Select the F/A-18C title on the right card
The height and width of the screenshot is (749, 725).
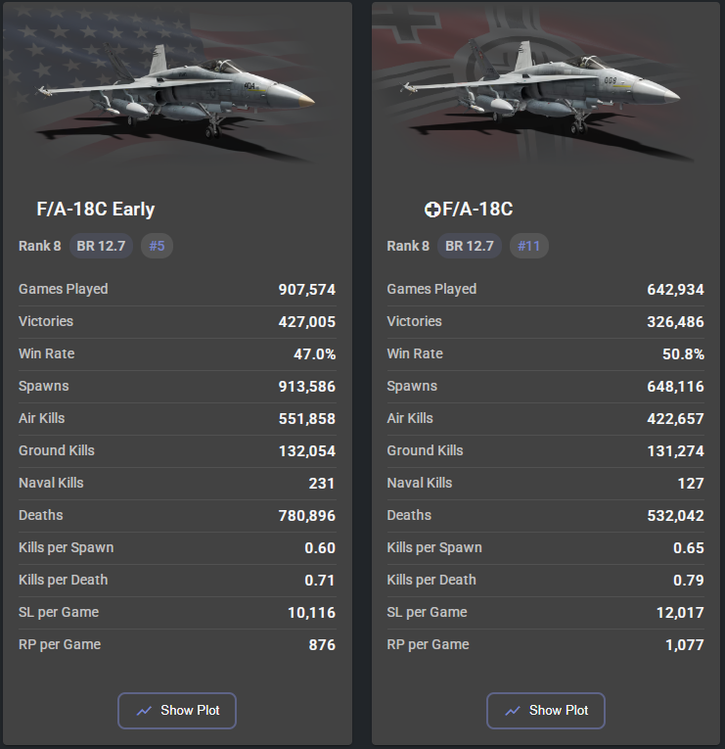coord(477,209)
